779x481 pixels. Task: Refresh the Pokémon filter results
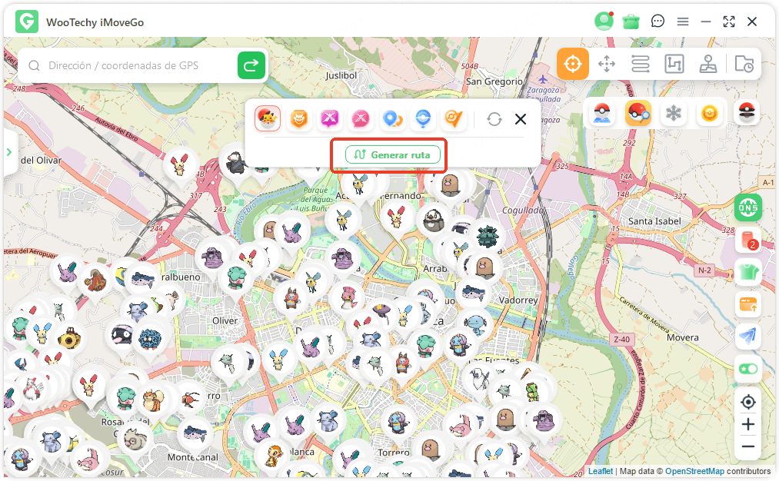point(494,119)
